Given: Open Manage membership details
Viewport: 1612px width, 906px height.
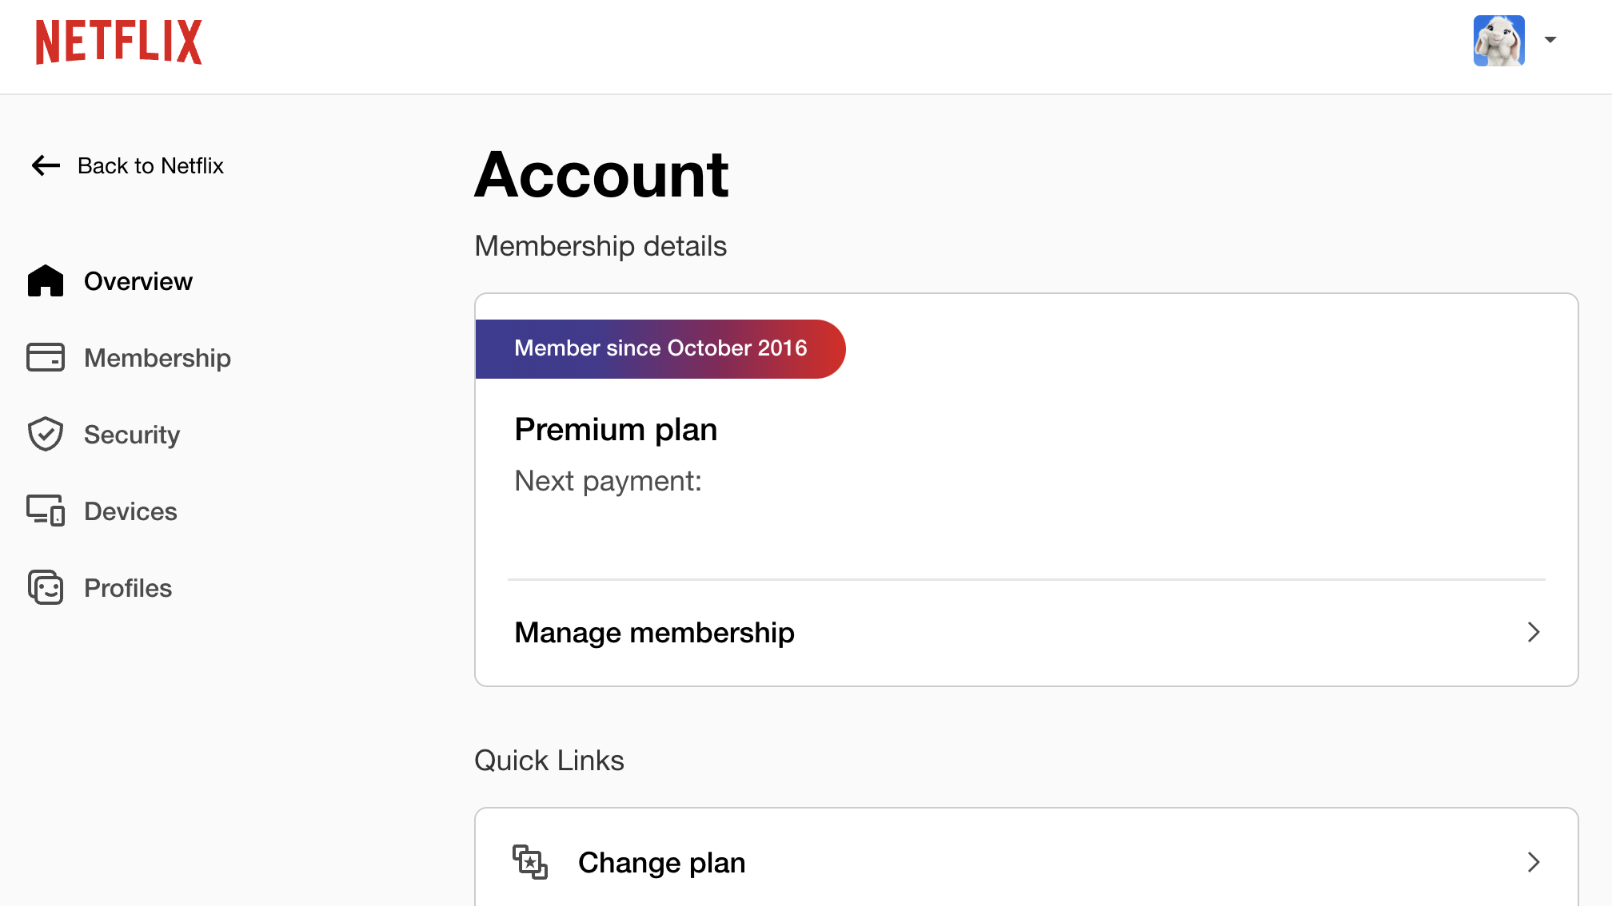Looking at the screenshot, I should (x=1027, y=632).
